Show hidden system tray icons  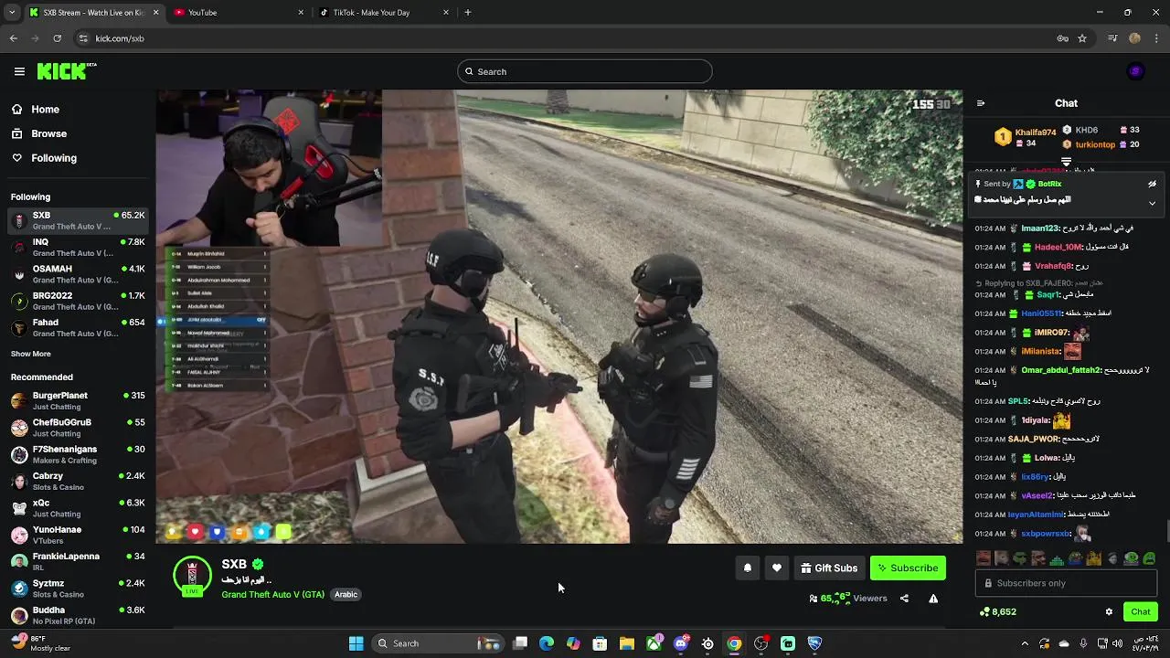(1024, 643)
